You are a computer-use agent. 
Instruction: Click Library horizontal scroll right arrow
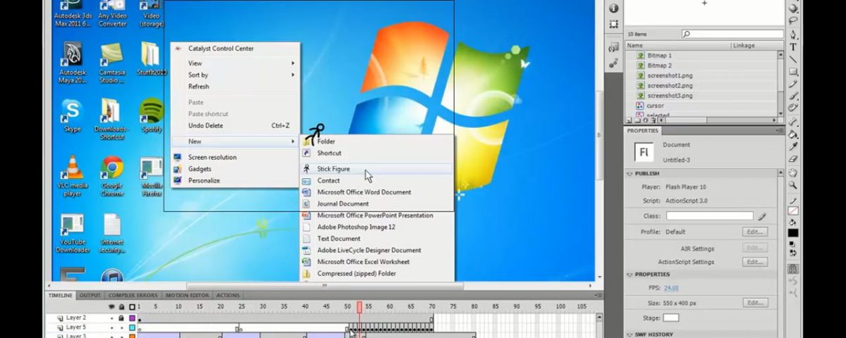[x=774, y=120]
